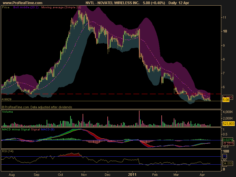Click the 10 price axis label
Viewport: 236px width, 177px height.
225,31
